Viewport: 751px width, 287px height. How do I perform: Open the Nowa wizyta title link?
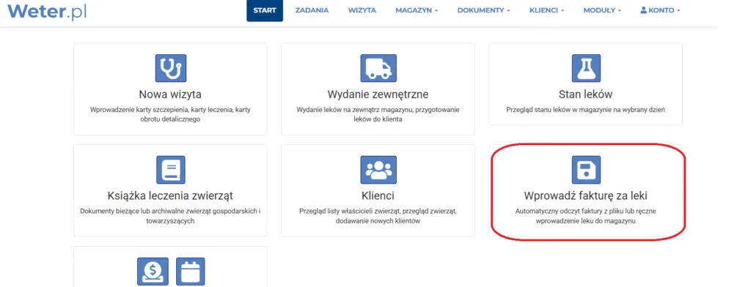170,94
